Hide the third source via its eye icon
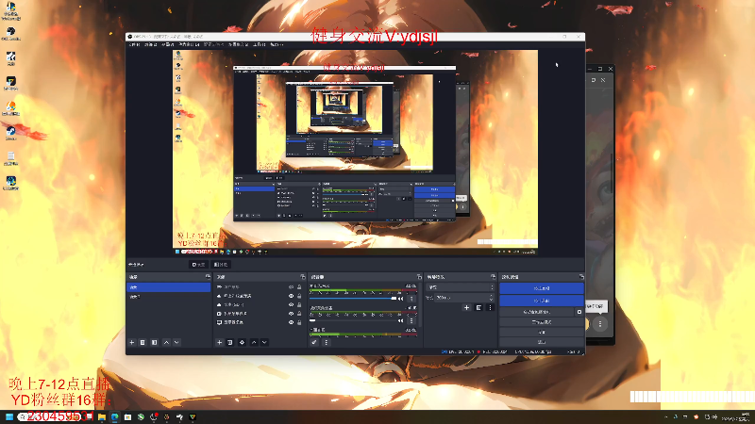The height and width of the screenshot is (424, 755). pyautogui.click(x=292, y=304)
